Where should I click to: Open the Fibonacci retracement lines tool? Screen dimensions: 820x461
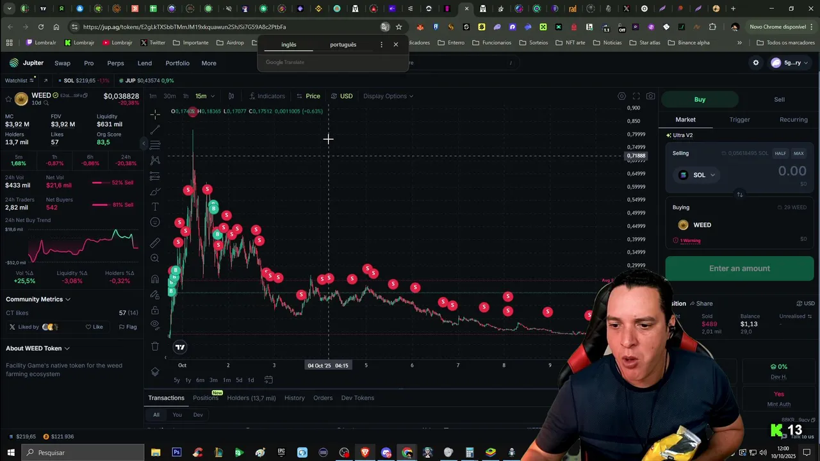pyautogui.click(x=155, y=145)
